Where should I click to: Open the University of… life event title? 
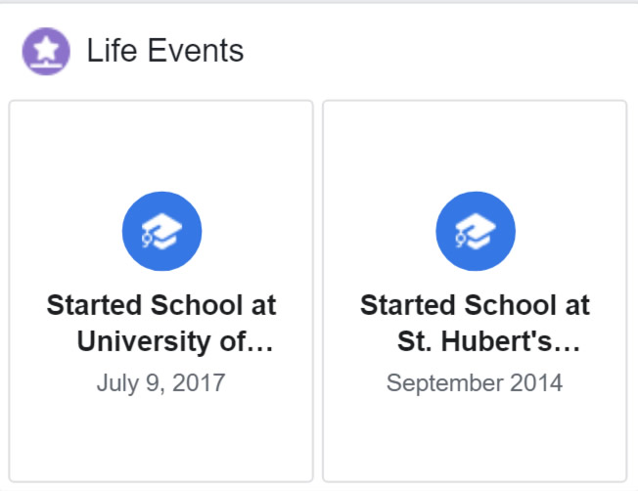point(161,323)
